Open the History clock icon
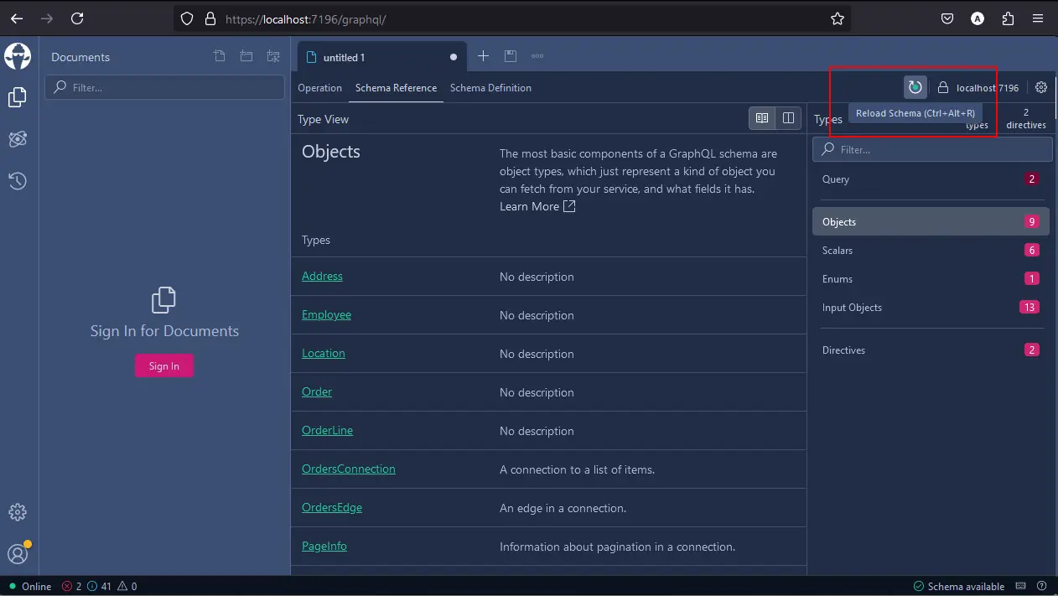Image resolution: width=1058 pixels, height=596 pixels. [x=18, y=181]
